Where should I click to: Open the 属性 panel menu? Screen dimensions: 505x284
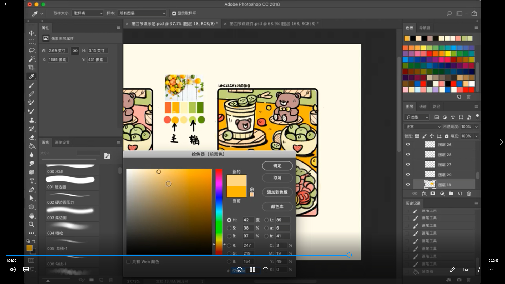click(x=119, y=28)
